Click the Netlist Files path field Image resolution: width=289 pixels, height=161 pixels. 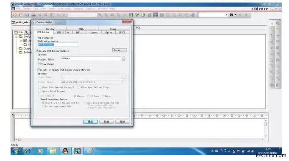(91, 58)
